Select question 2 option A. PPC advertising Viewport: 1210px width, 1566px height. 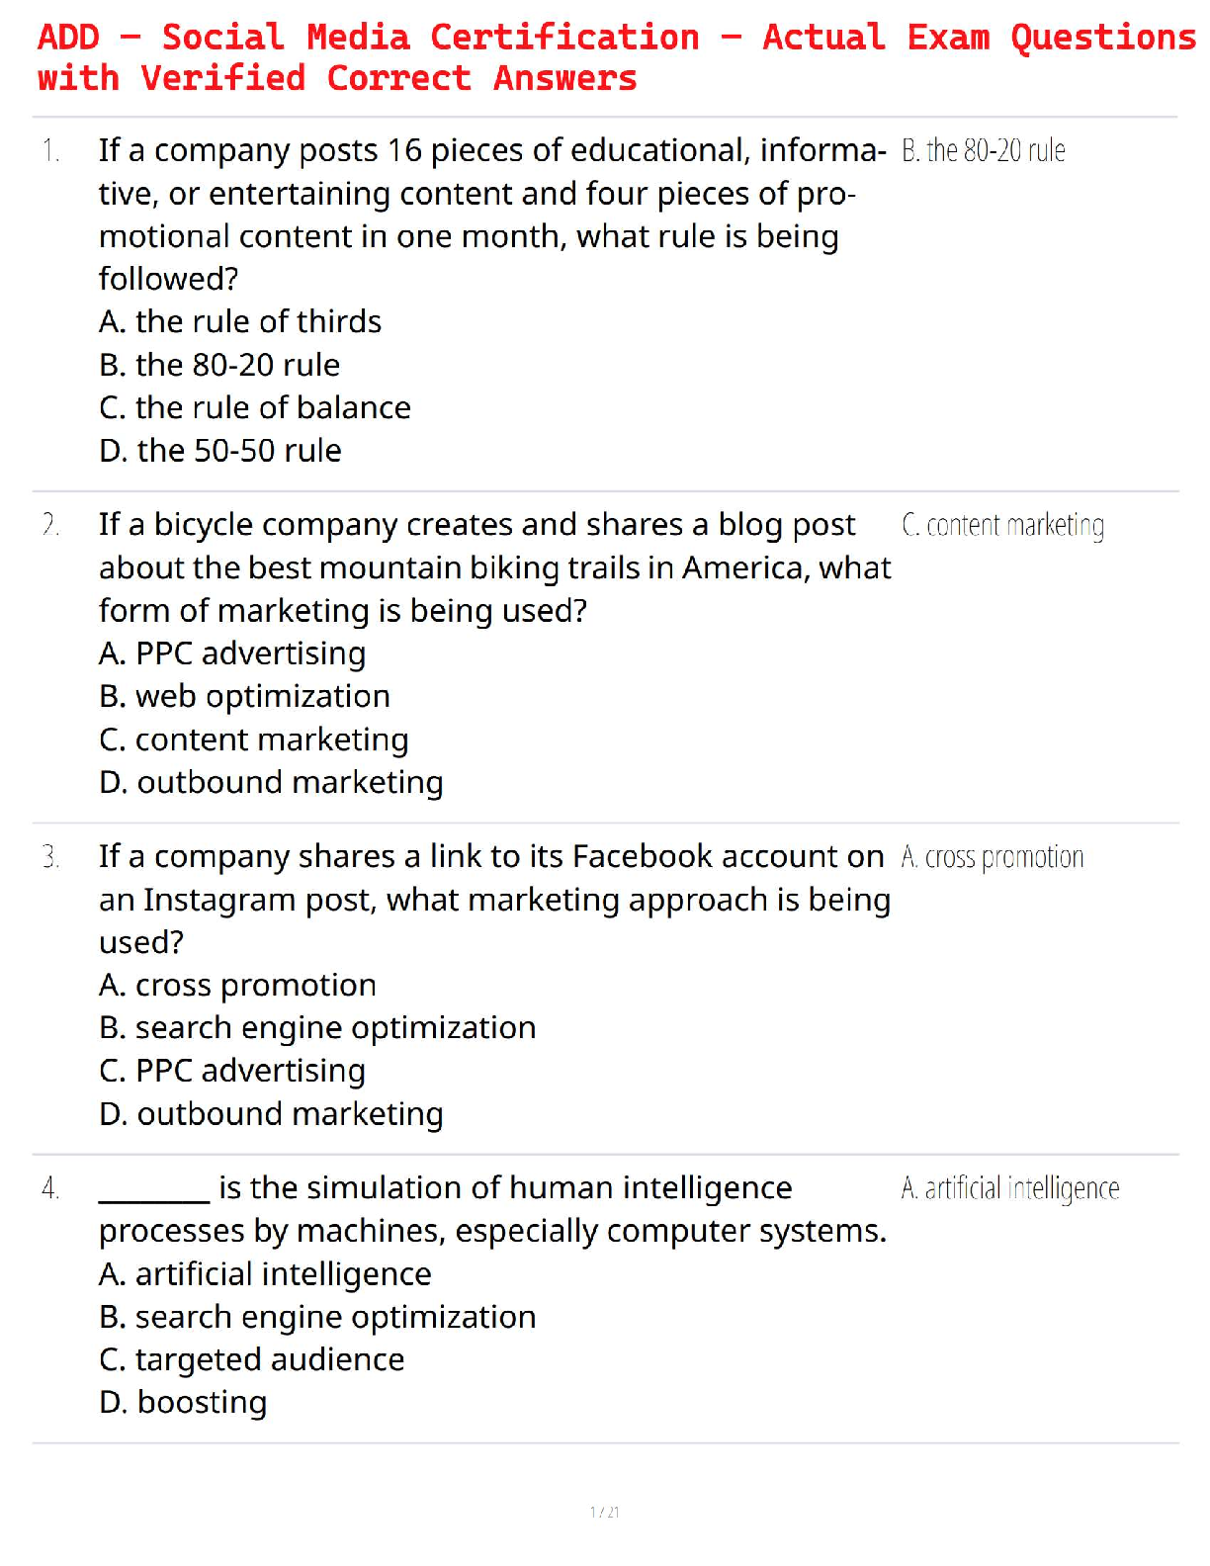[x=232, y=654]
